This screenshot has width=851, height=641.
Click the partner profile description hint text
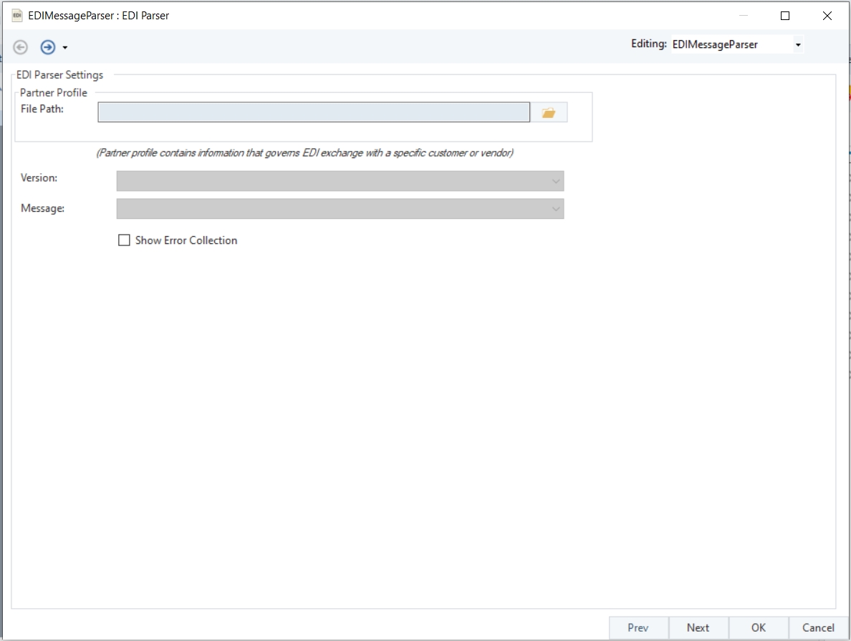(305, 153)
